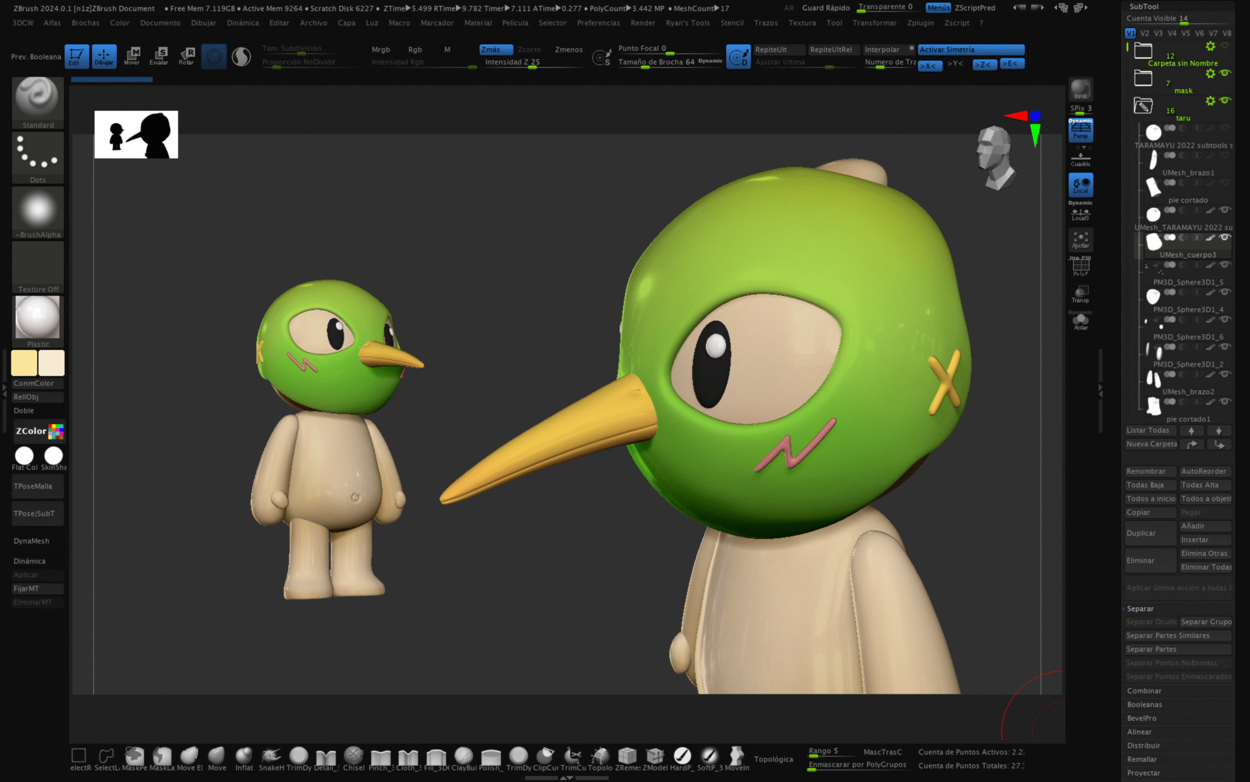Image resolution: width=1250 pixels, height=782 pixels.
Task: Select the SnakeHook brush
Action: point(271,759)
